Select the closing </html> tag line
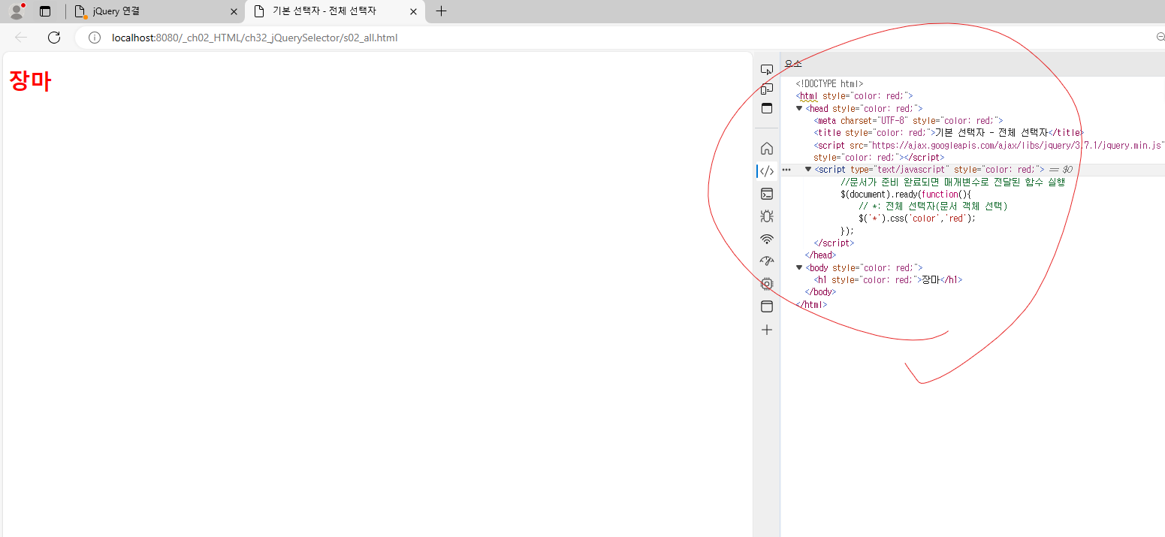This screenshot has height=537, width=1165. tap(811, 304)
